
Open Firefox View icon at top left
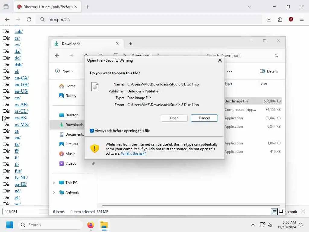6,7
